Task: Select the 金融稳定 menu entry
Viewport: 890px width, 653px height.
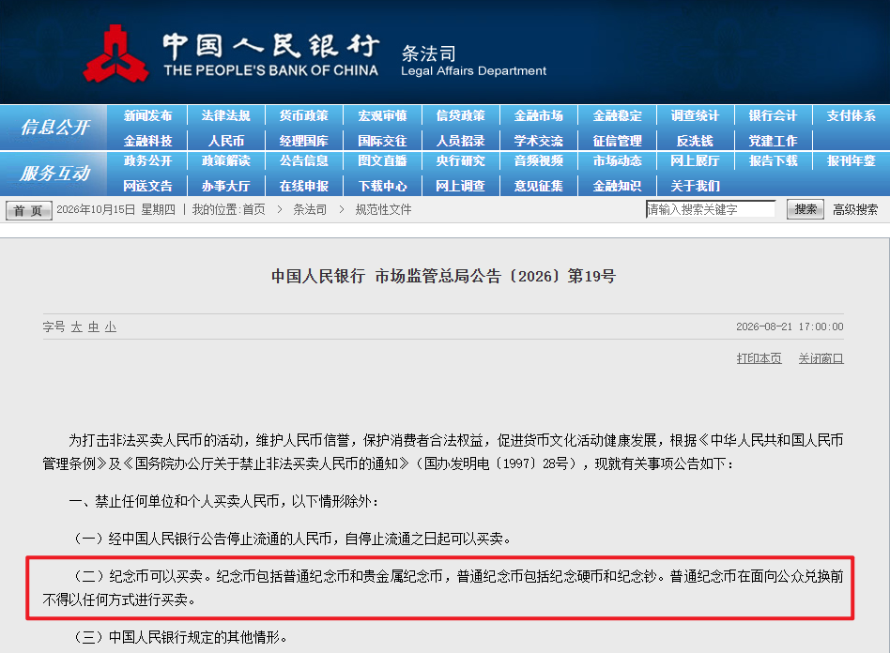Action: 617,115
